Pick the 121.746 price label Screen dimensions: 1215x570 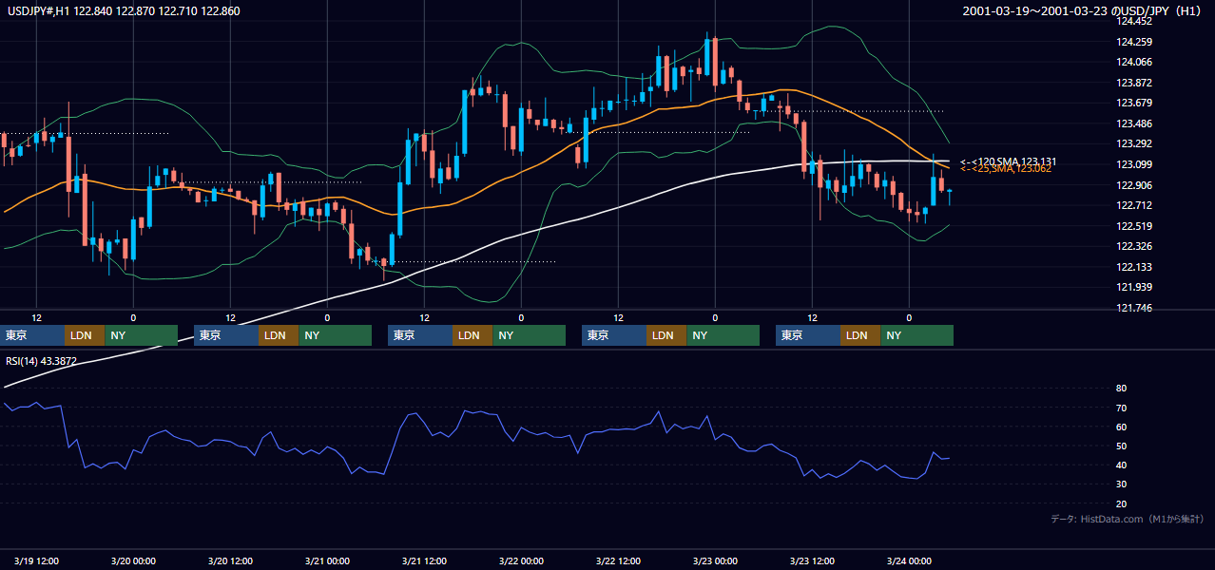[x=1135, y=308]
